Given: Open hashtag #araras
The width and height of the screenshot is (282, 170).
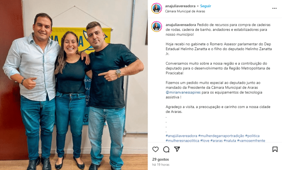Looking at the screenshot, I should tap(216, 140).
